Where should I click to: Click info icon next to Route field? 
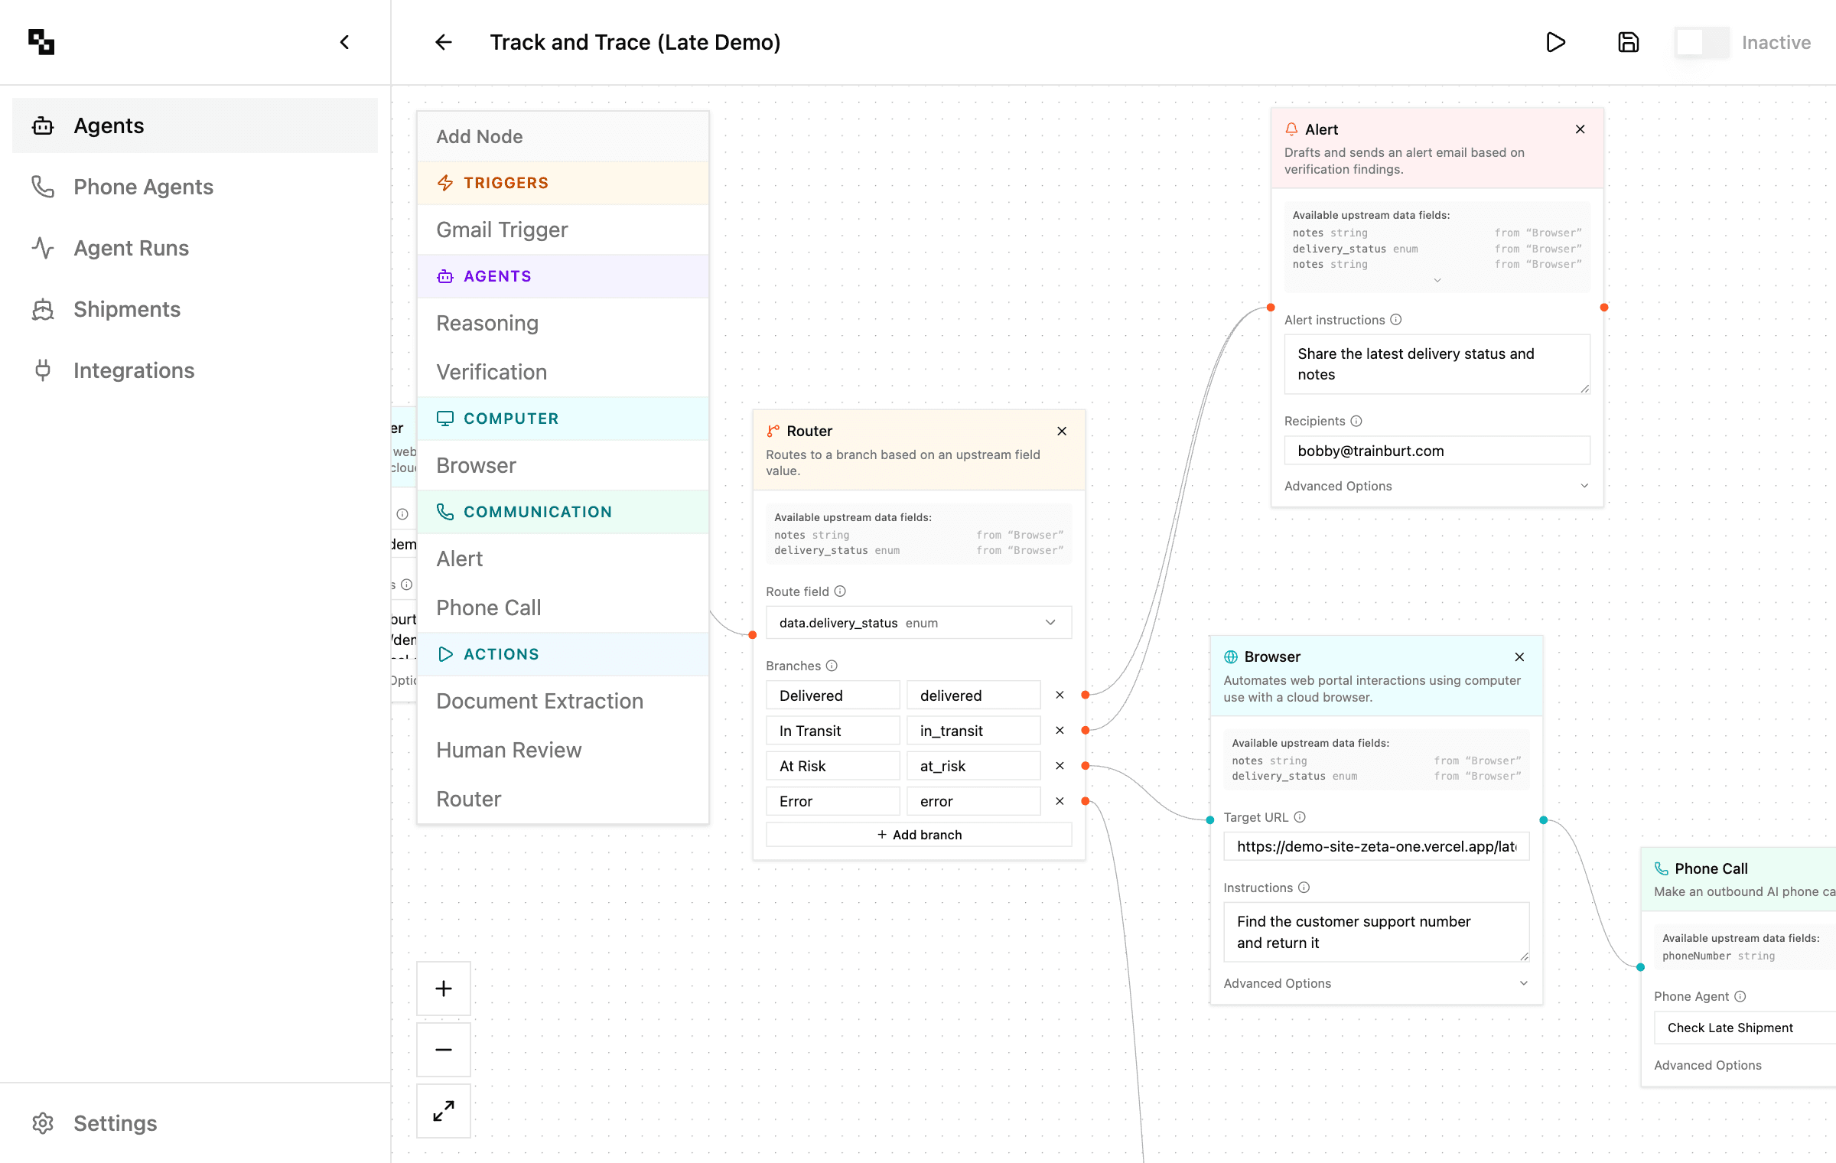(840, 591)
